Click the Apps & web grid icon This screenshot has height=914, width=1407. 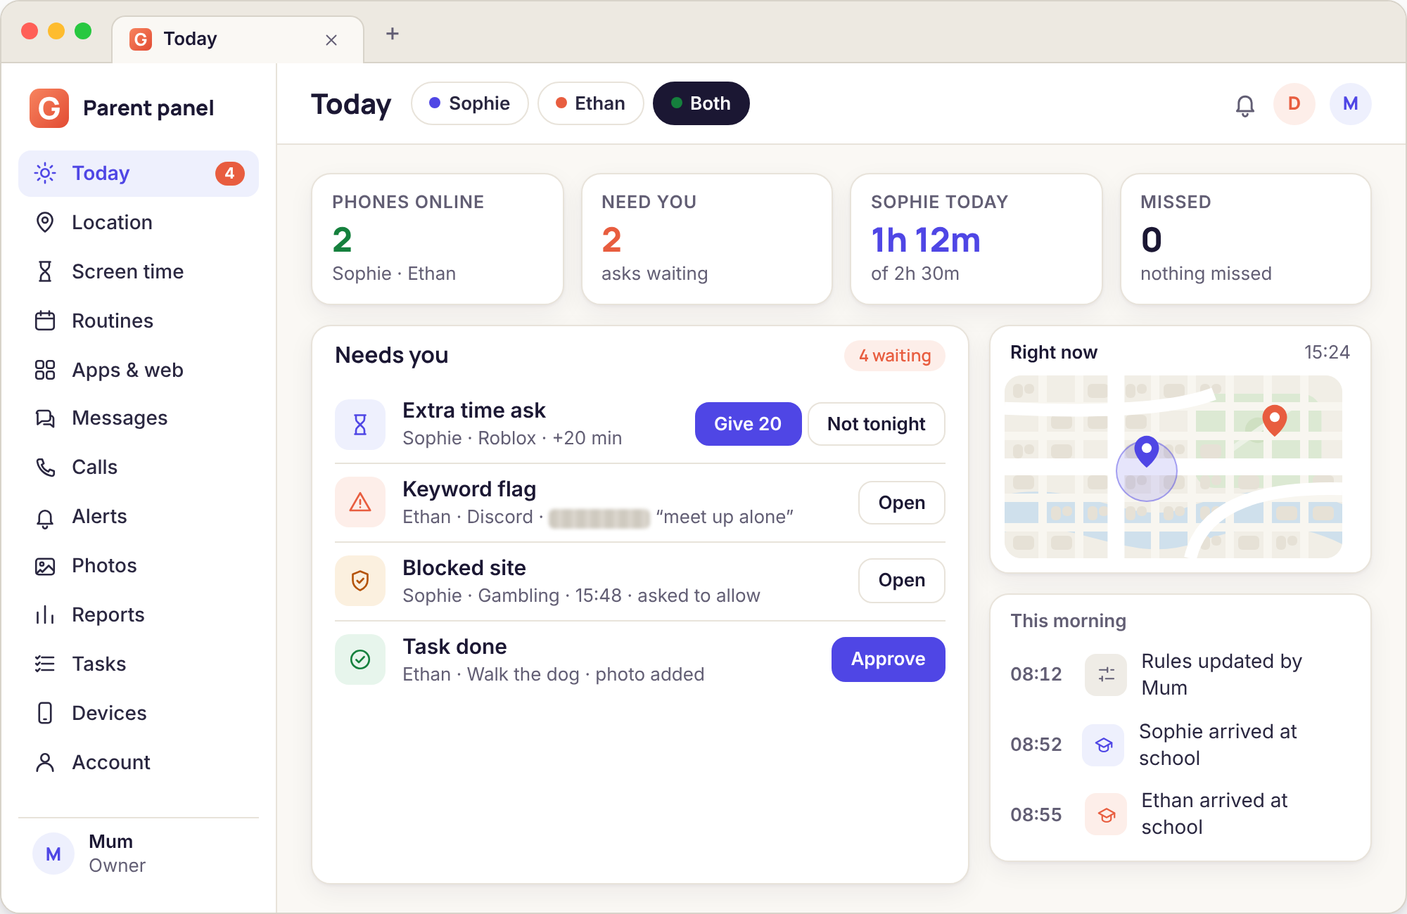click(45, 370)
